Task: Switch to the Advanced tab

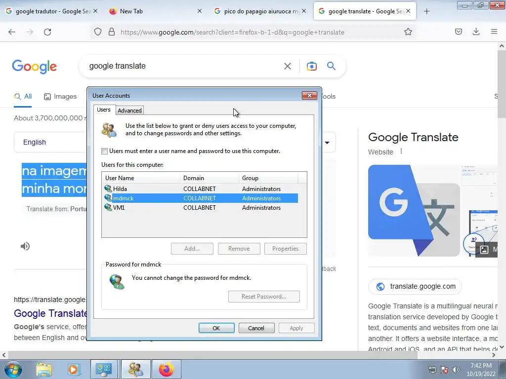Action: tap(129, 111)
